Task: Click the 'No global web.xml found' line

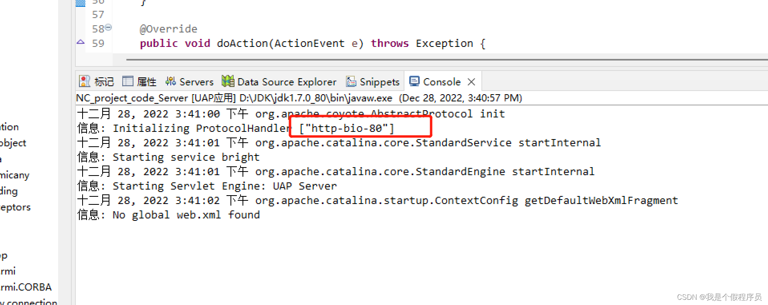Action: click(168, 215)
